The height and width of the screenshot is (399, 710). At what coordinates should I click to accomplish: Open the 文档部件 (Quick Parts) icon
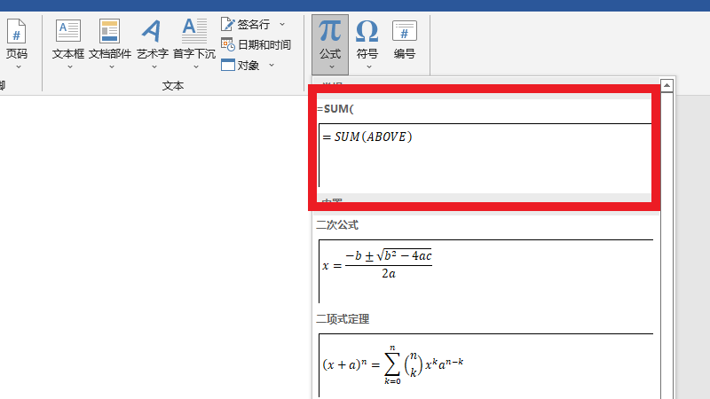(x=109, y=32)
